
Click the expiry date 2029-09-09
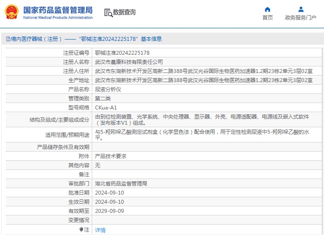[x=109, y=211]
